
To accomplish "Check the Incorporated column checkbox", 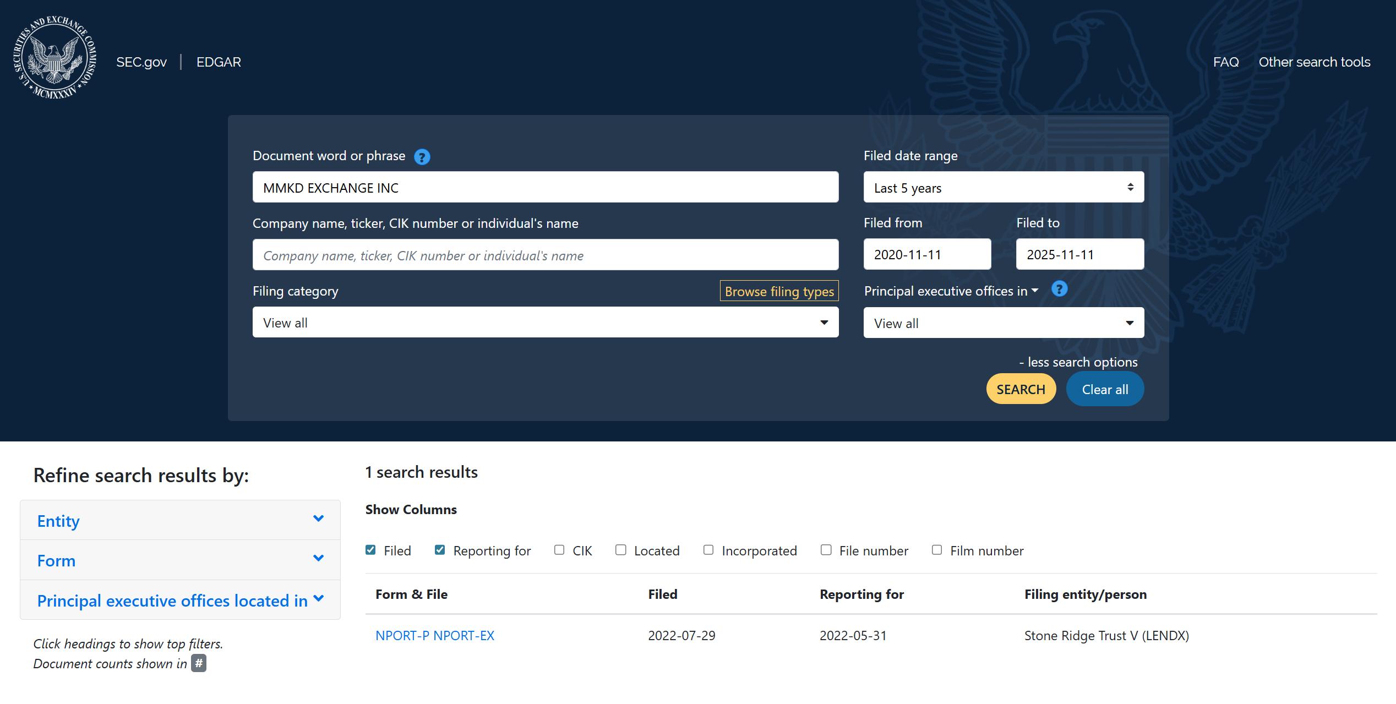I will [708, 550].
